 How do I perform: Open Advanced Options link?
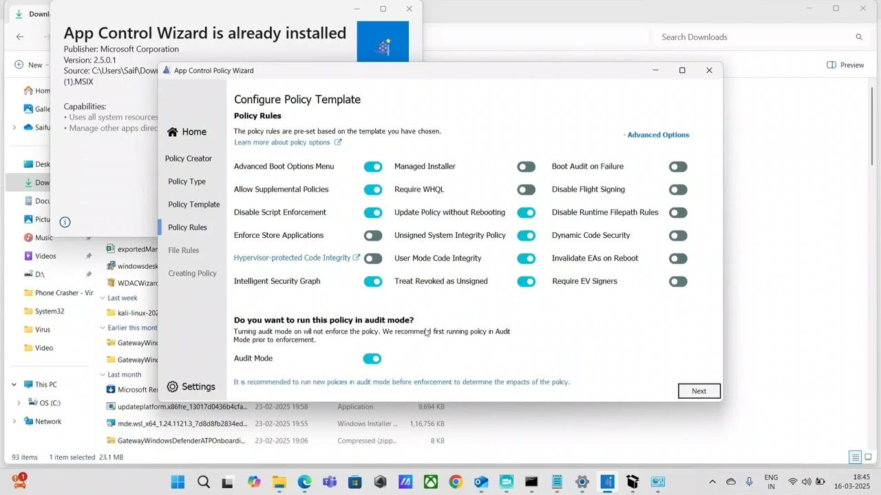(657, 135)
